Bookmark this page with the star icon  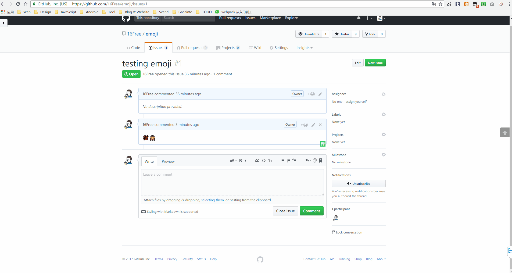pyautogui.click(x=441, y=4)
